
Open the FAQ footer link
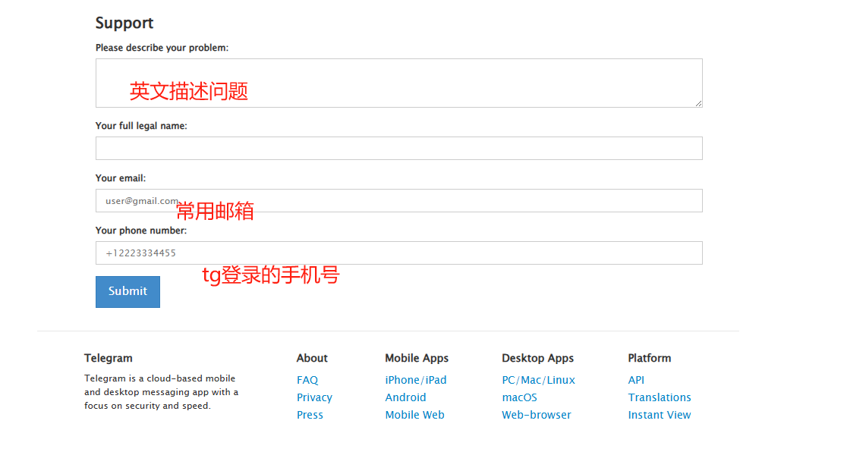pyautogui.click(x=307, y=380)
